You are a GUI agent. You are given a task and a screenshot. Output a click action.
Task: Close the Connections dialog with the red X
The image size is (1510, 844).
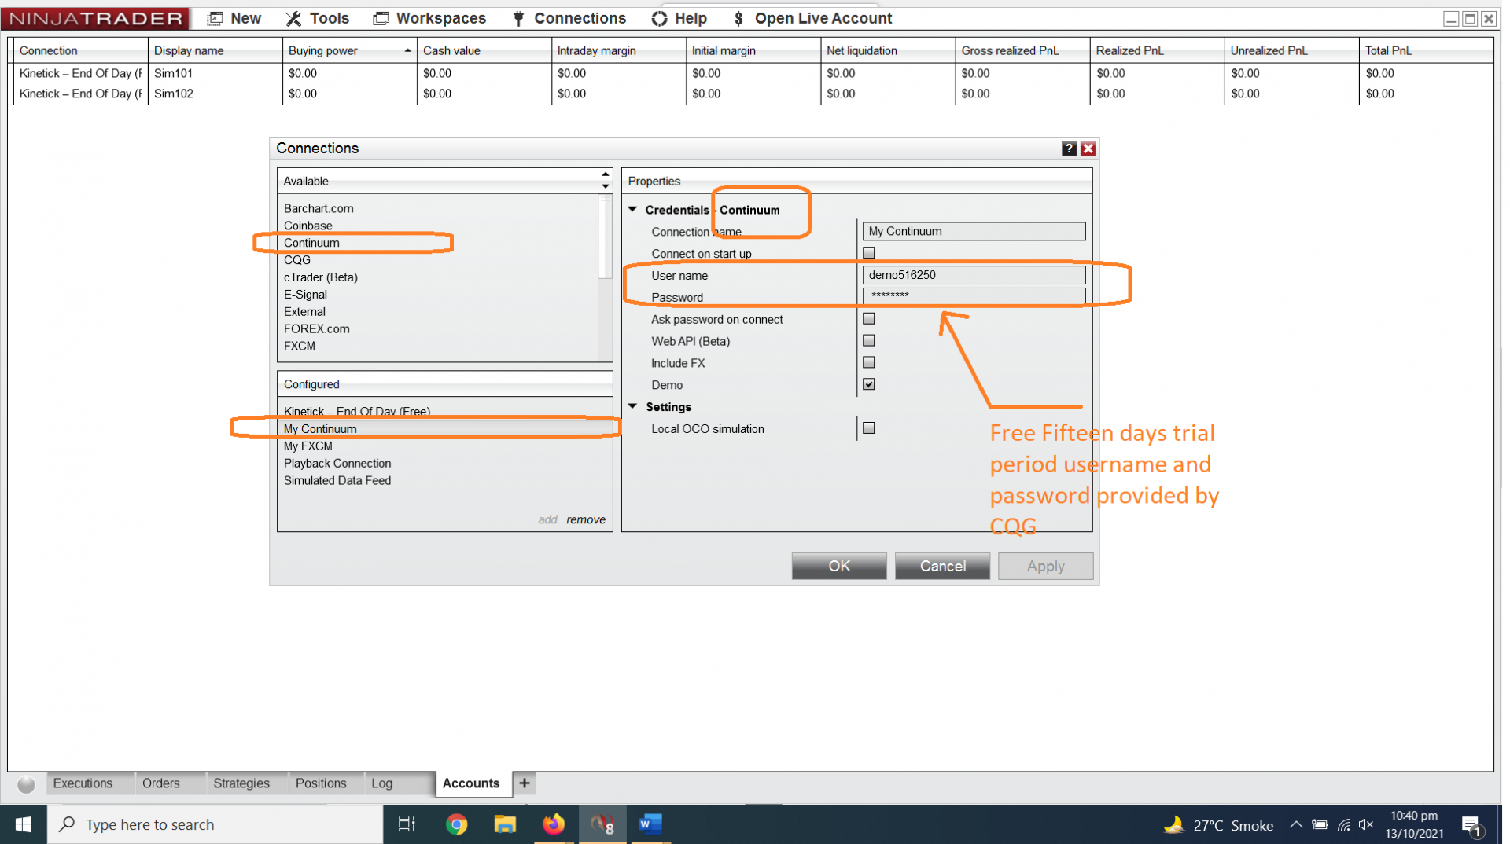(x=1088, y=149)
